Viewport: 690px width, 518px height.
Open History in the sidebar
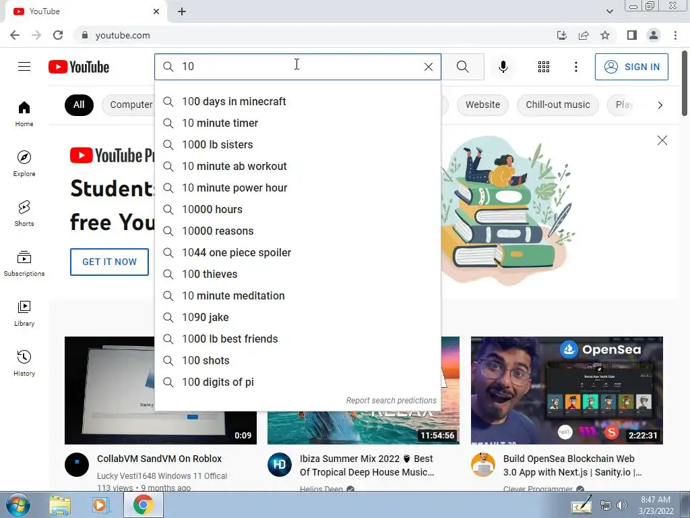[x=24, y=363]
